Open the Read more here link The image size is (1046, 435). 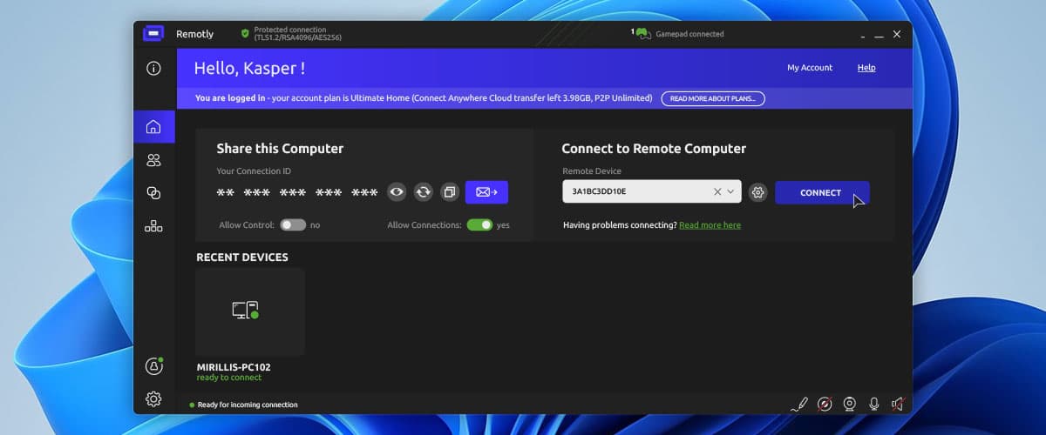(710, 225)
